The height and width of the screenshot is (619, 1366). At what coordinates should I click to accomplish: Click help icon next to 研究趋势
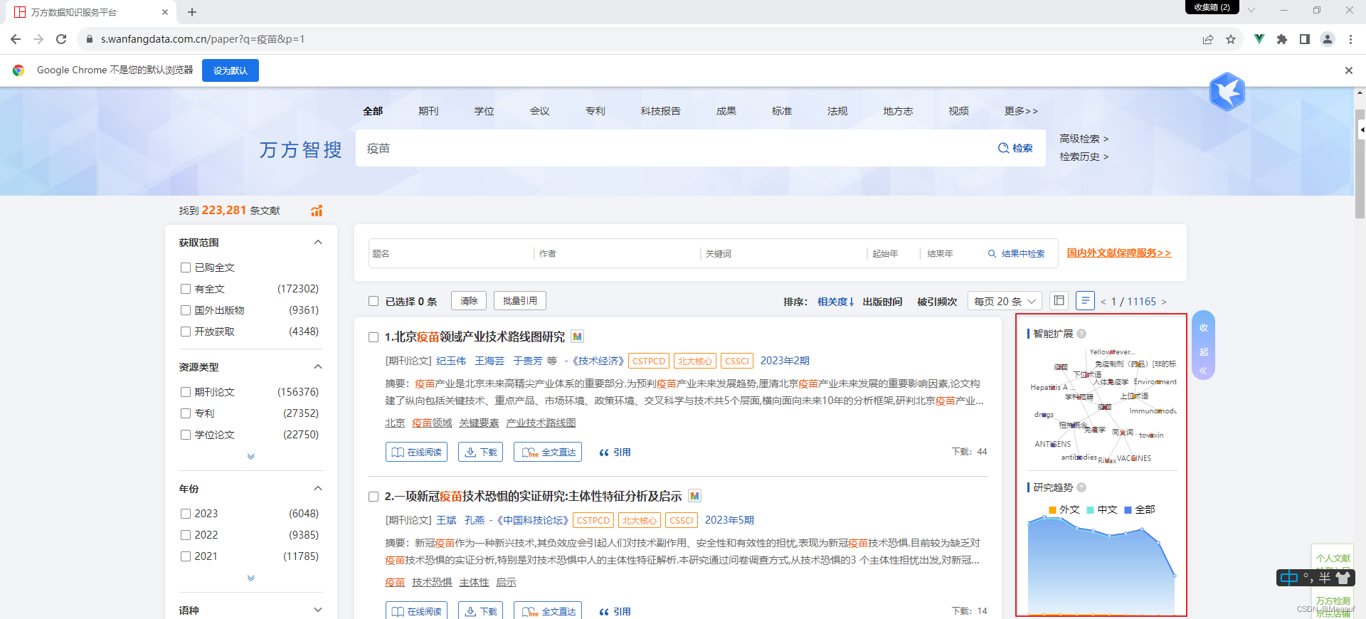point(1081,487)
